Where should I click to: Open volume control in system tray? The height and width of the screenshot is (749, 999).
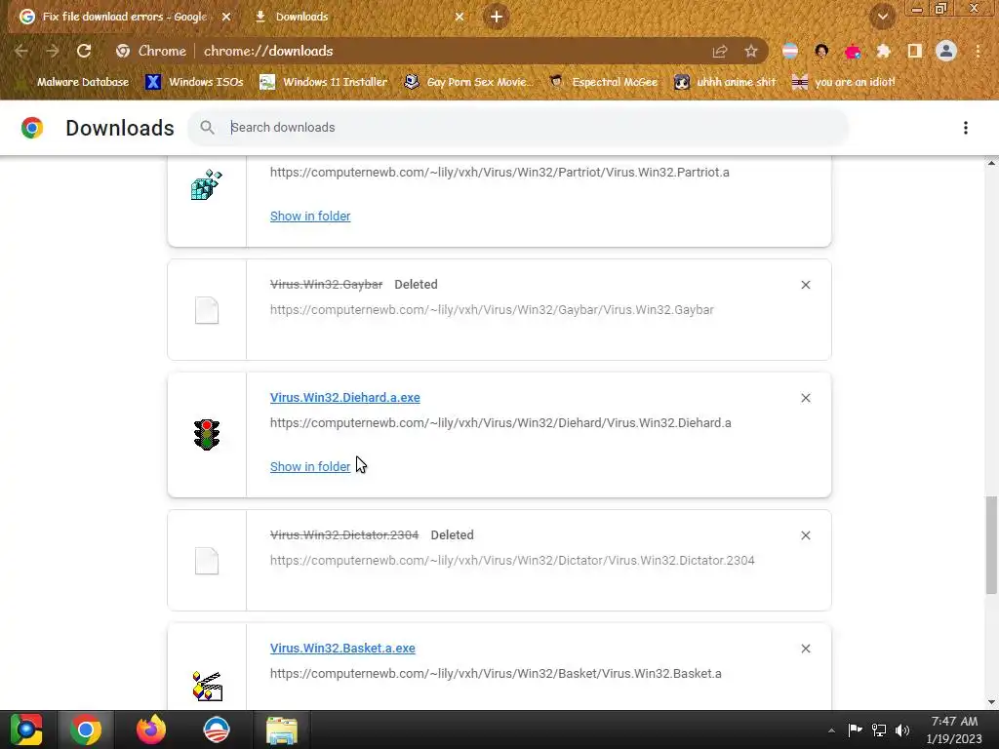point(902,730)
